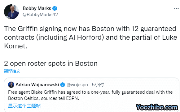Open the tweet's three-dot more menu

pyautogui.click(x=176, y=8)
